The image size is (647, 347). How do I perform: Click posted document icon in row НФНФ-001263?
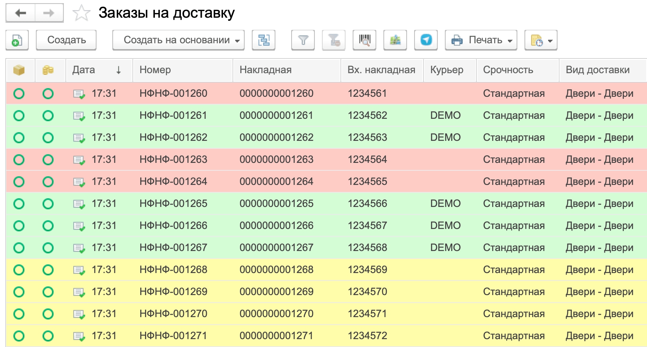click(79, 160)
